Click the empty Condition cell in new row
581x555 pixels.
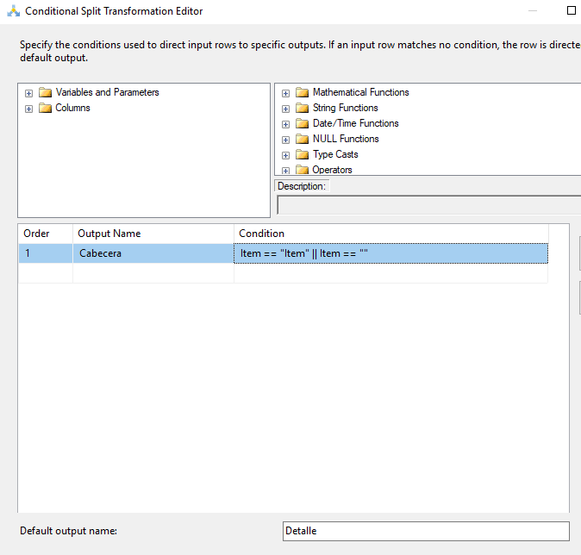point(390,273)
